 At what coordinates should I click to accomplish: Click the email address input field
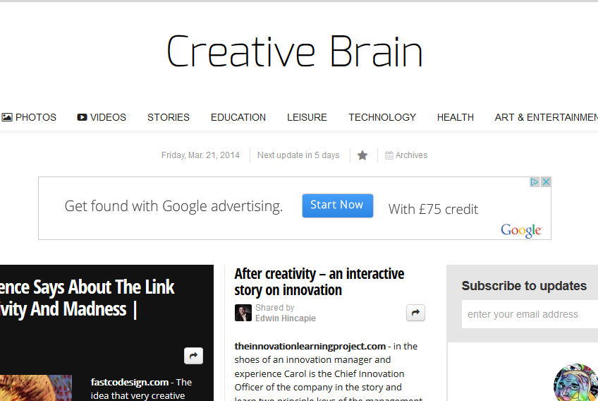530,314
